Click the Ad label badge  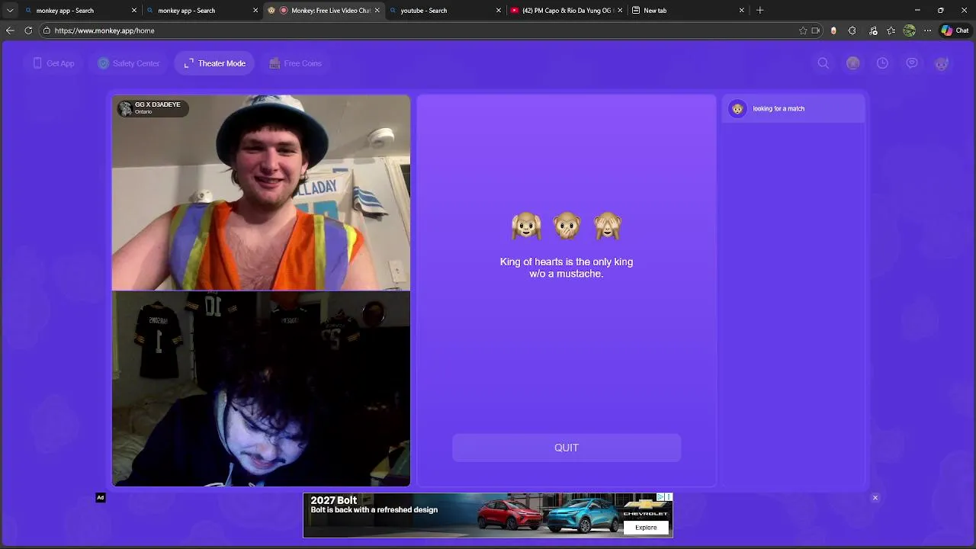100,498
